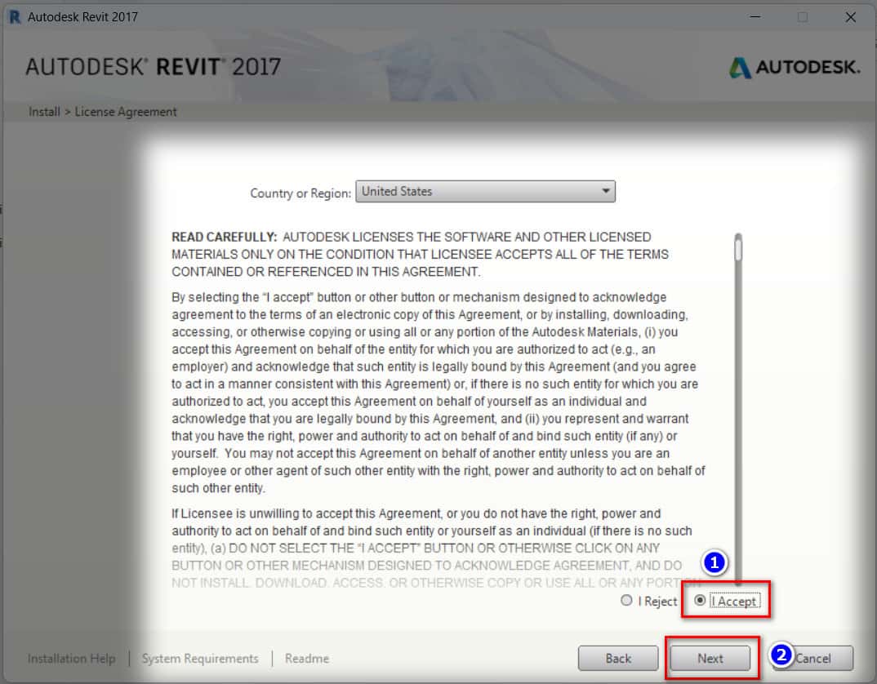Click the "READ CAREFULLY:" bold heading

225,237
